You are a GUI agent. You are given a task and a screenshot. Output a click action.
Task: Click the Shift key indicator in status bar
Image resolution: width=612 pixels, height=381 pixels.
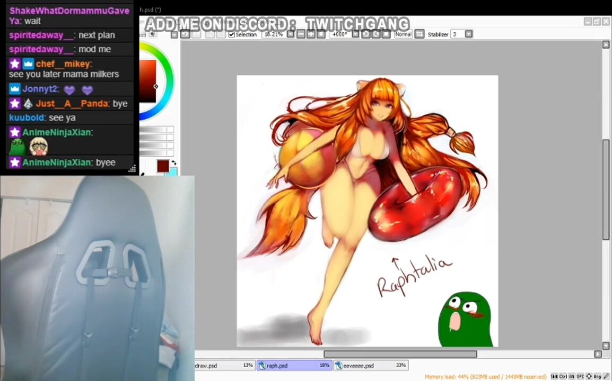pos(554,376)
